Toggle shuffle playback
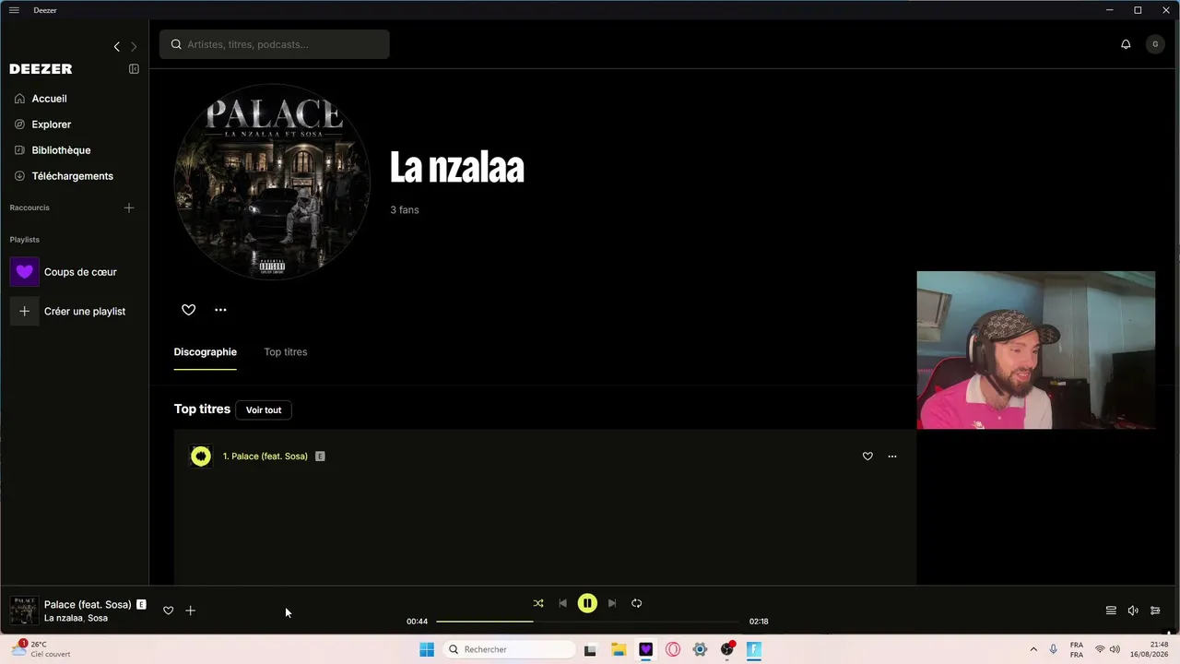This screenshot has height=664, width=1180. 538,603
